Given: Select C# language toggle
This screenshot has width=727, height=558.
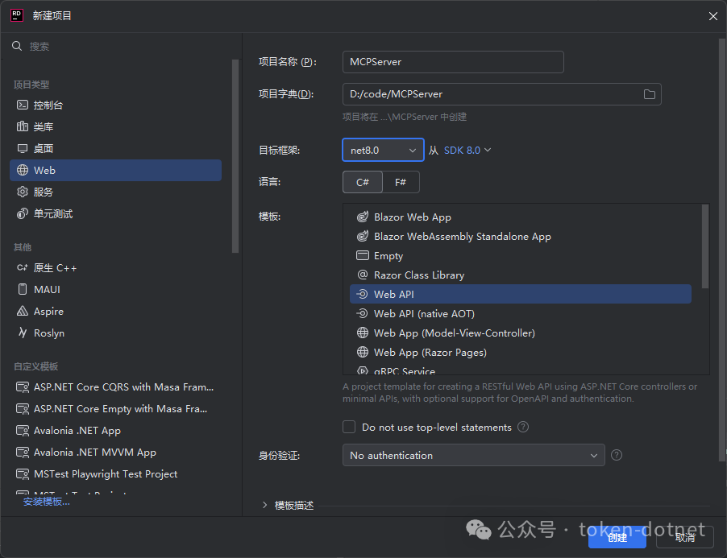Looking at the screenshot, I should coord(363,182).
